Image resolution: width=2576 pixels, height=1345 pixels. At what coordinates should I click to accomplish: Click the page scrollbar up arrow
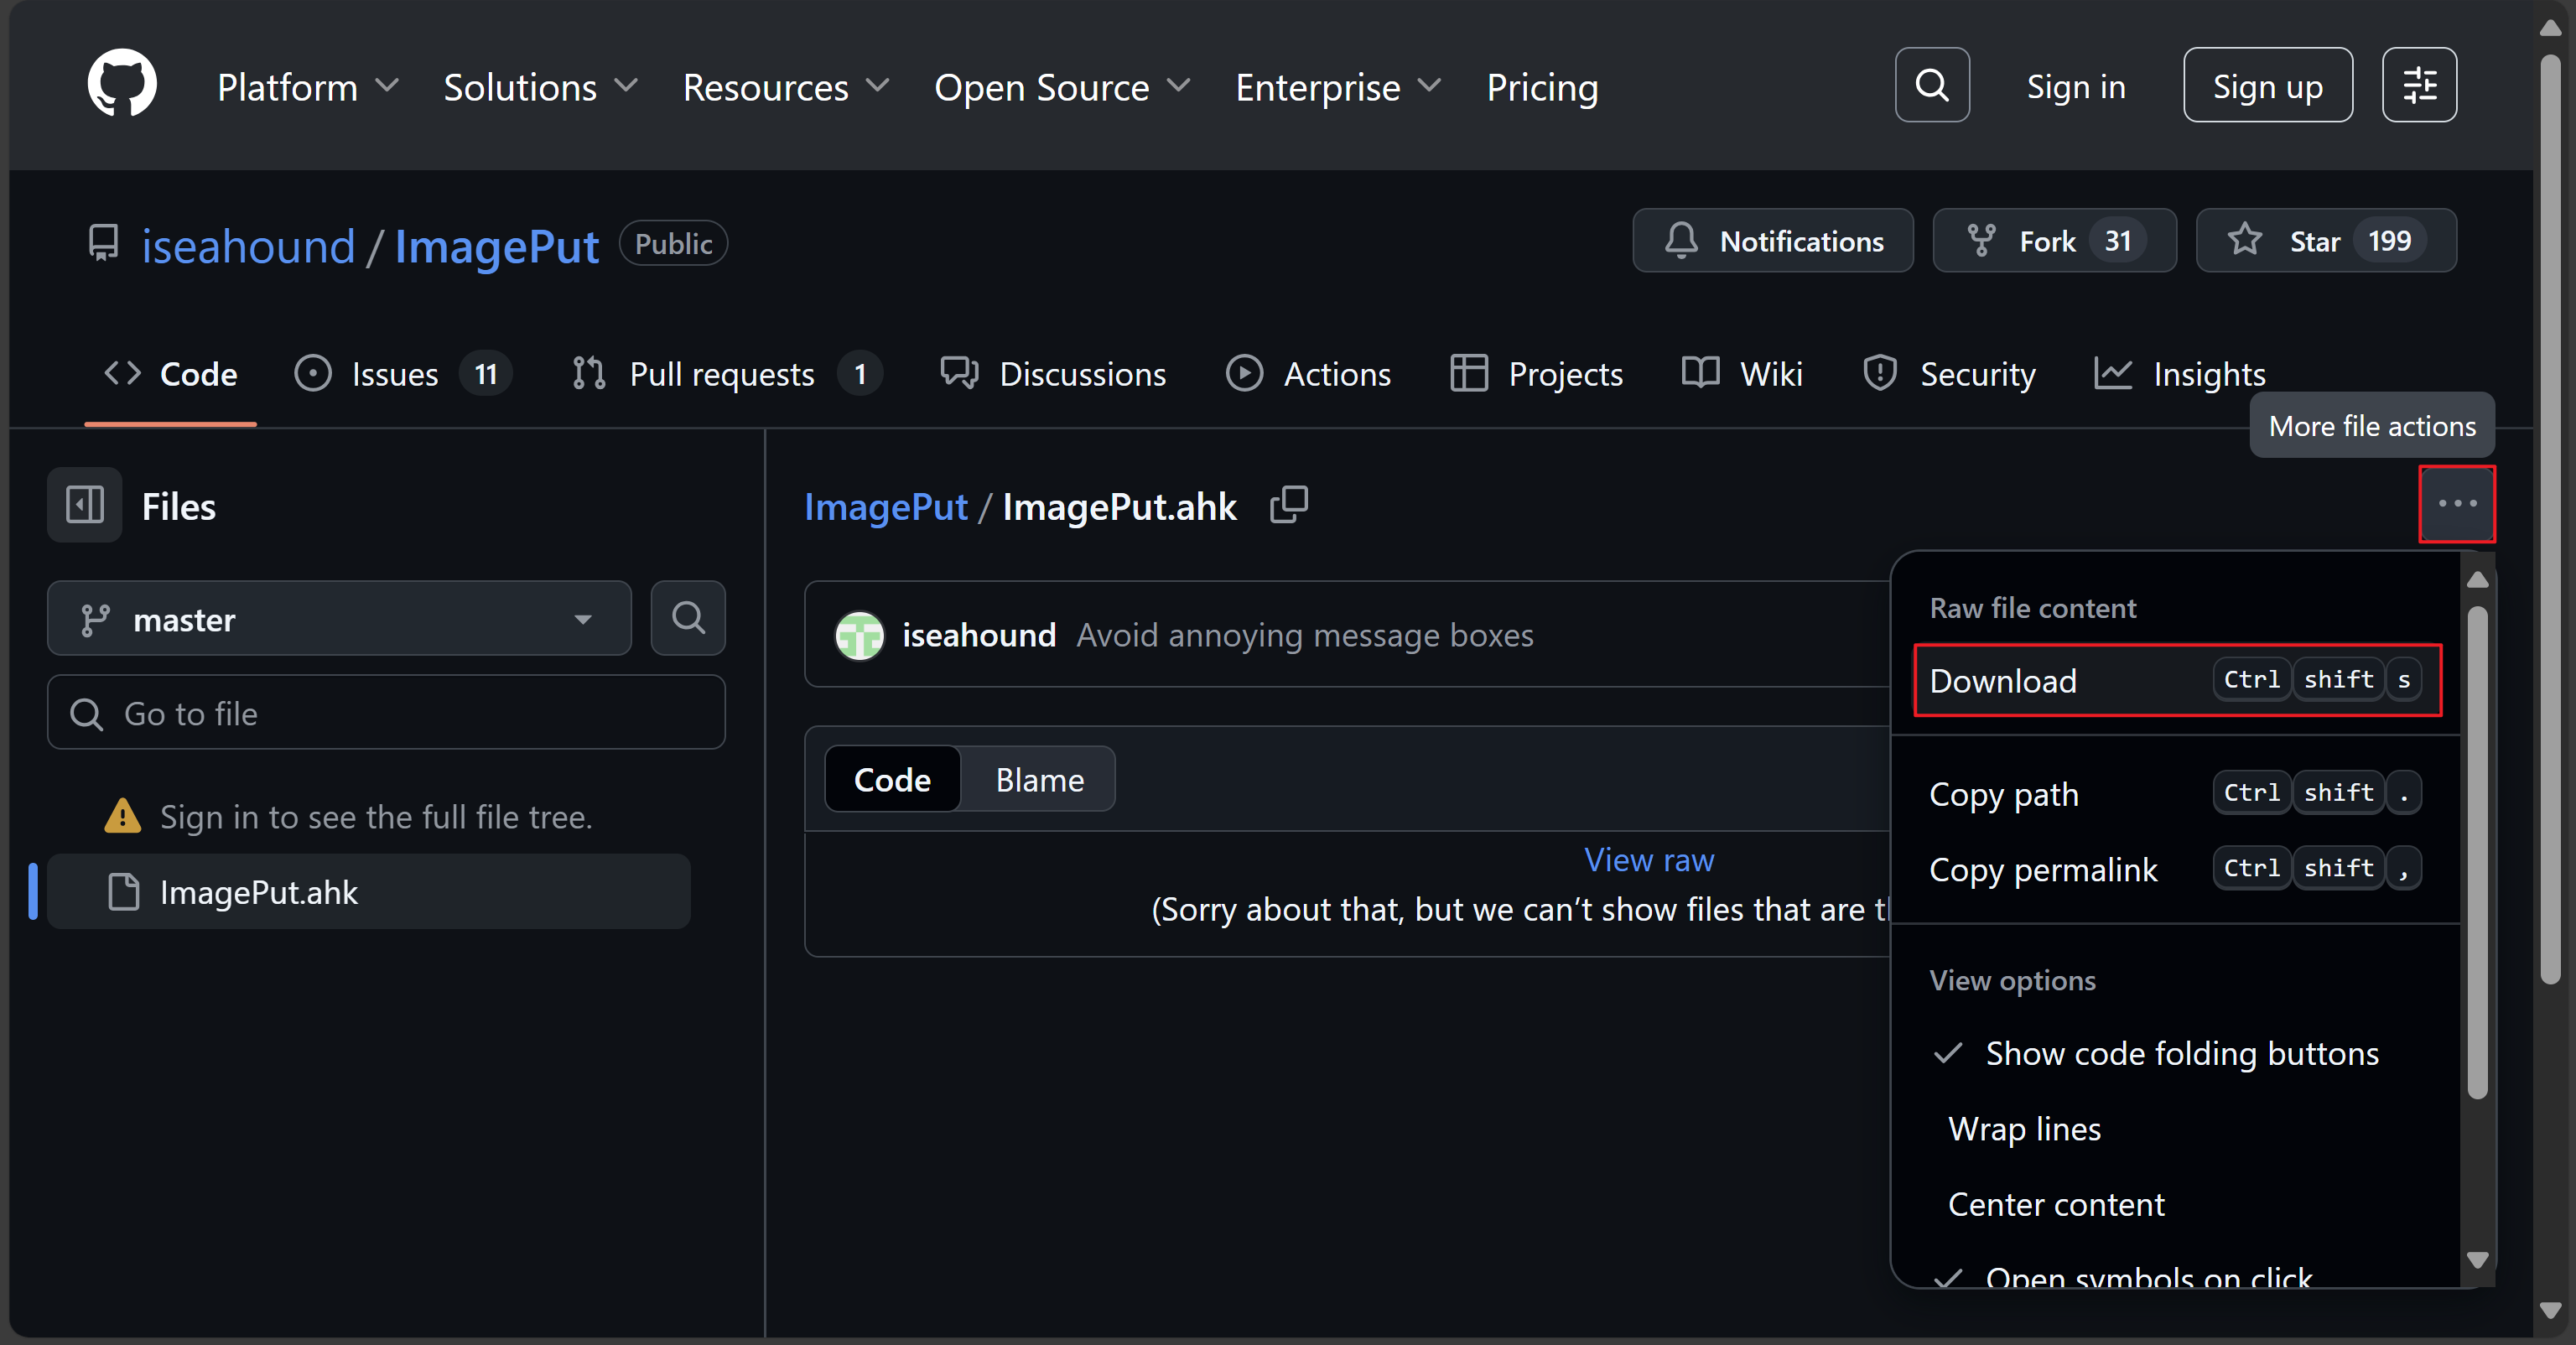pos(2550,28)
